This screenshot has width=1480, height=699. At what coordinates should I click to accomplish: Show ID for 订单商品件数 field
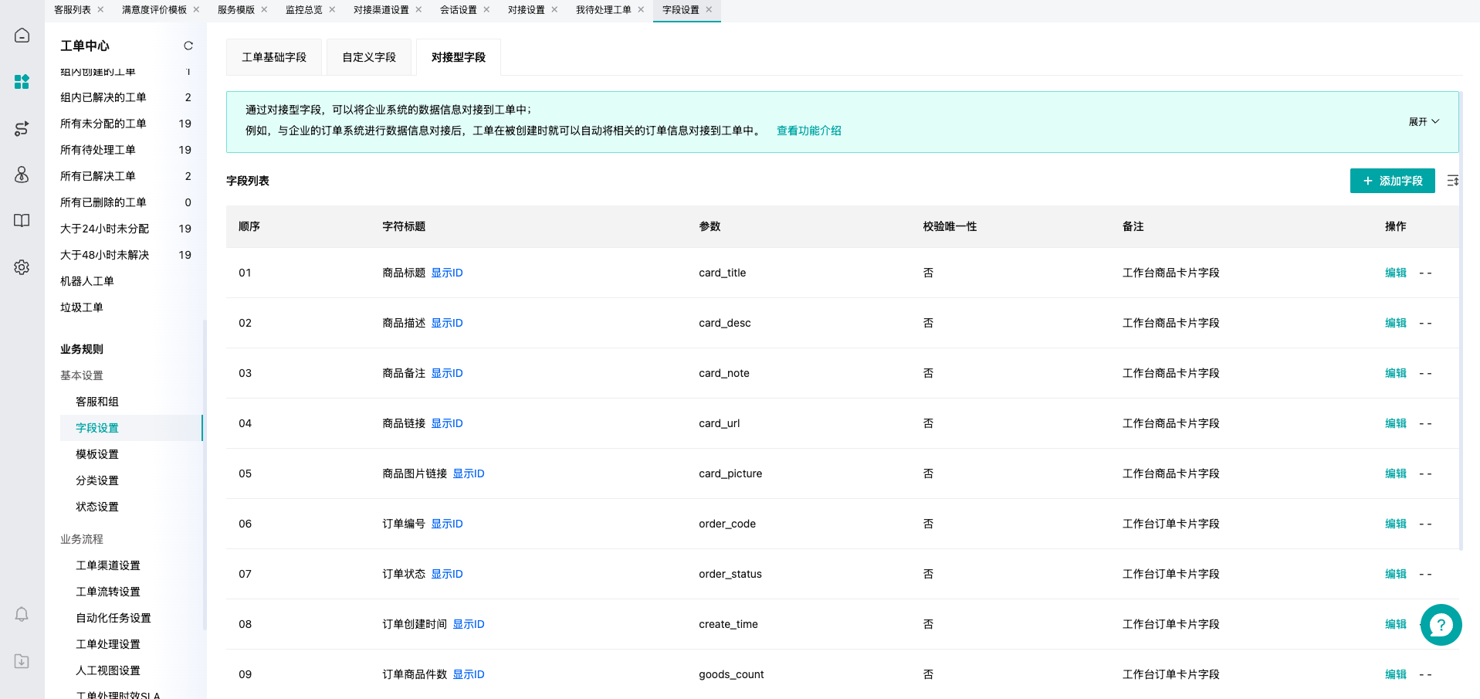[x=469, y=674]
